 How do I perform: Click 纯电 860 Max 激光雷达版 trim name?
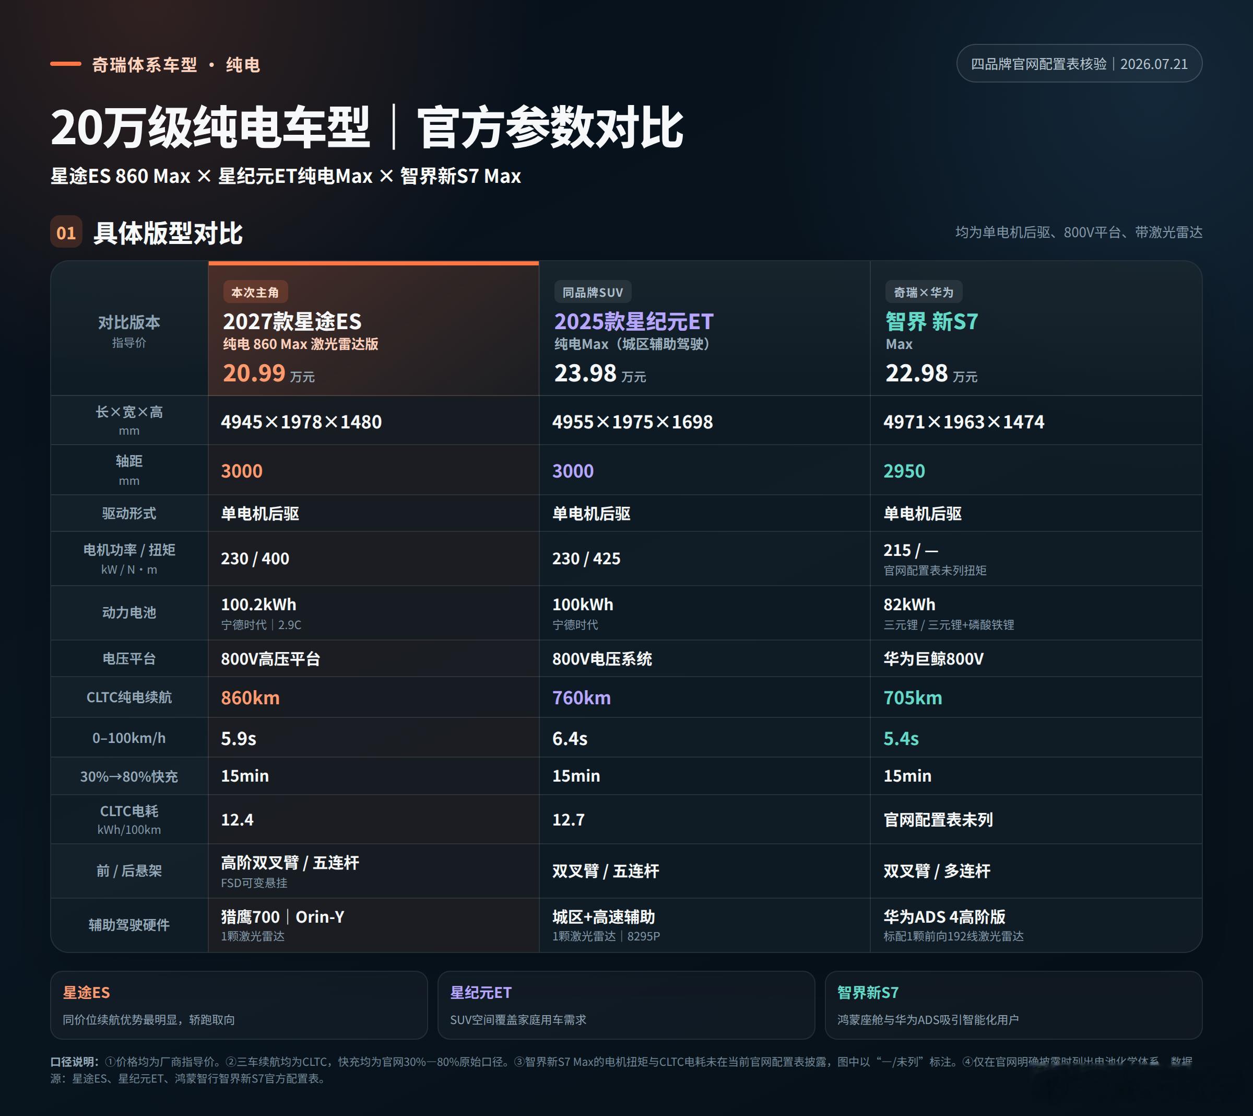pyautogui.click(x=300, y=344)
